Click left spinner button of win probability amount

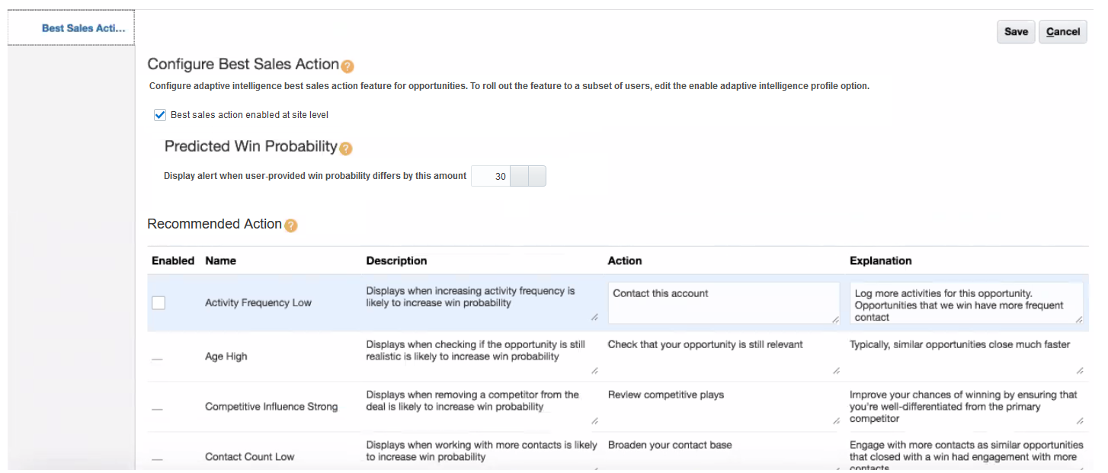519,177
